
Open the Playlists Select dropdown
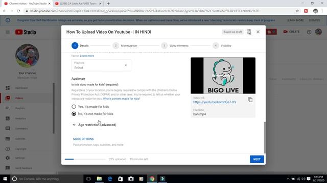pos(101,66)
